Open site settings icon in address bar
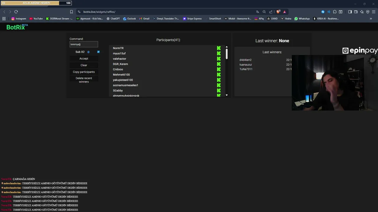 coord(79,12)
